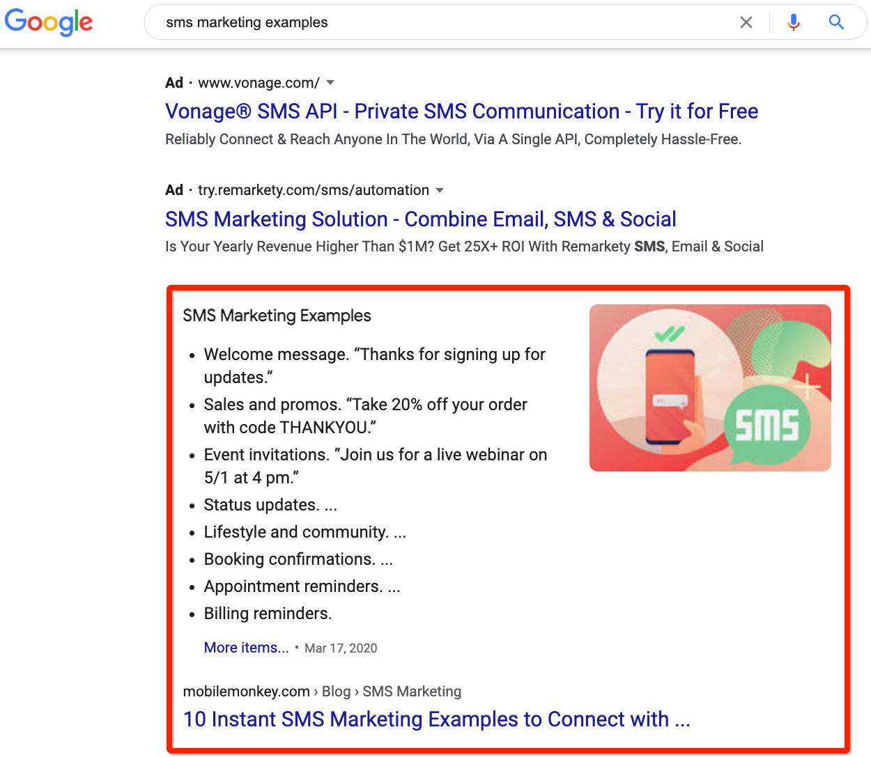This screenshot has width=871, height=757.
Task: Click Remarkety ad description about Yearly Revenue
Action: [464, 247]
